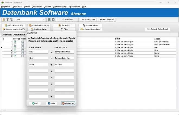Open the Spezial menu
The height and width of the screenshot is (115, 179).
[27, 6]
